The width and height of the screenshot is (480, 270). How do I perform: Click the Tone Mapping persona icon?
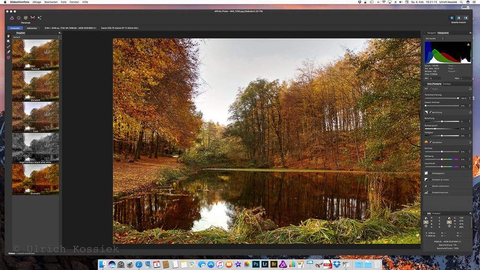33,18
